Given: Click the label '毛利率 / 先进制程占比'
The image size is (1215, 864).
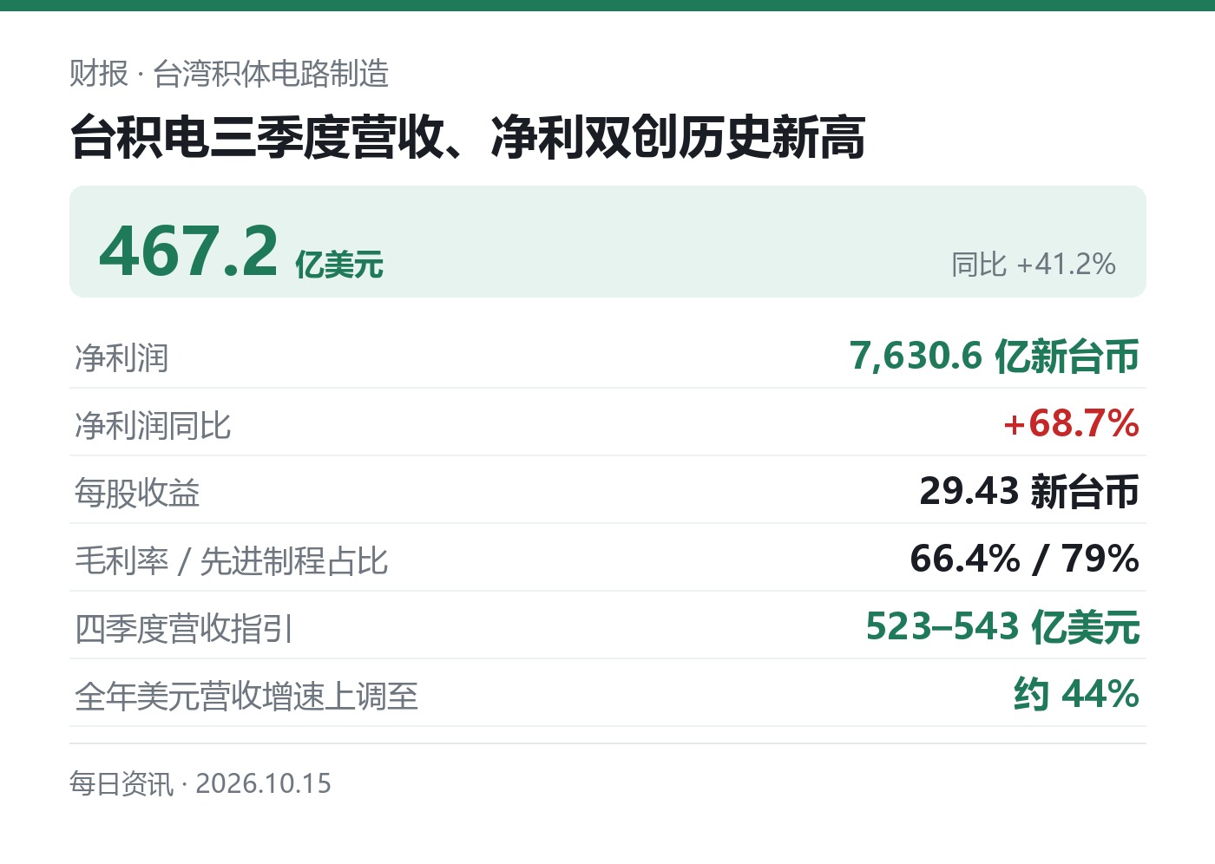Looking at the screenshot, I should [x=232, y=560].
